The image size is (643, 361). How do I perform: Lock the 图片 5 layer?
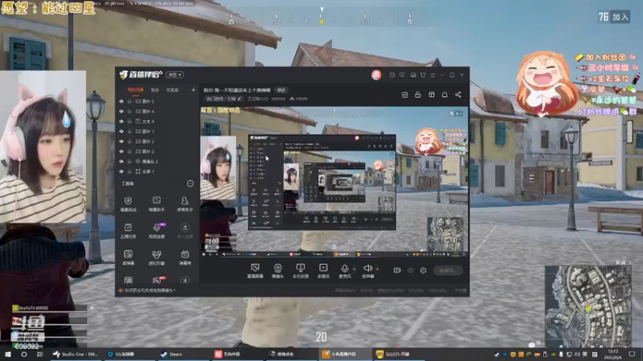[x=129, y=101]
